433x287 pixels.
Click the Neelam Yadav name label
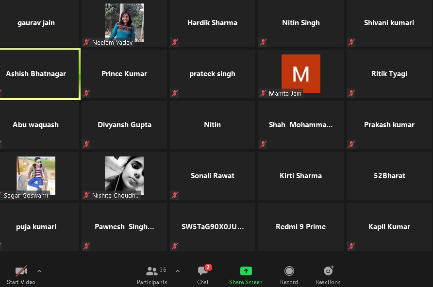(113, 42)
